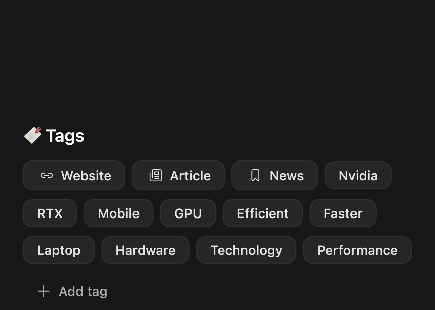The height and width of the screenshot is (310, 435).
Task: Click the Performance tag
Action: (x=357, y=250)
